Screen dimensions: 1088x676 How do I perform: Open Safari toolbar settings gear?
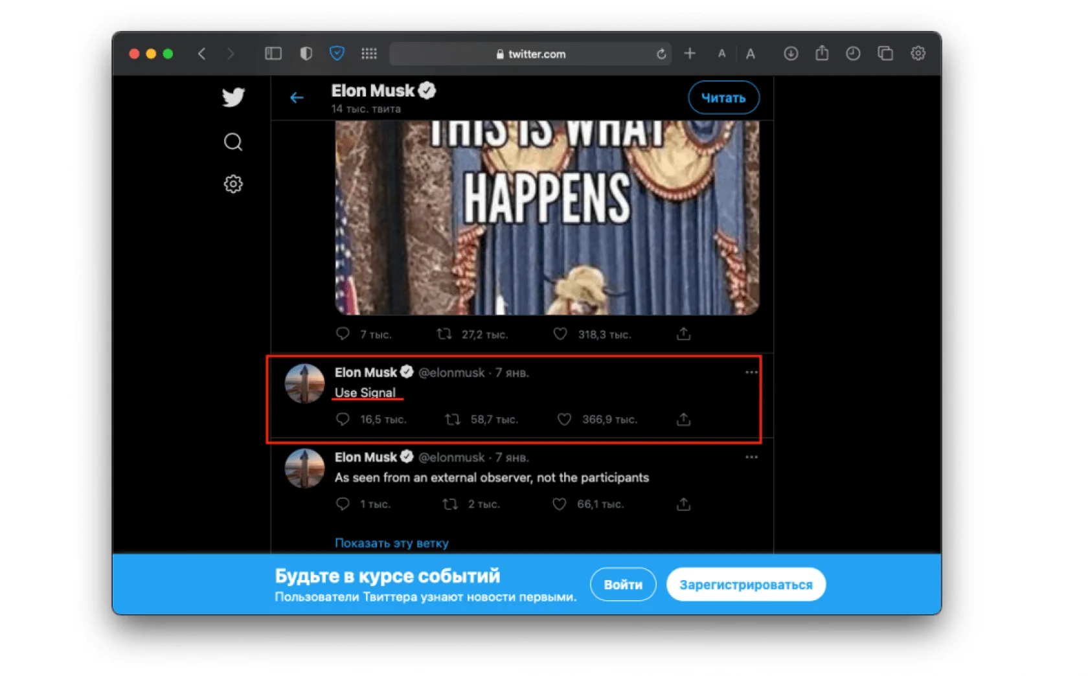[x=918, y=54]
